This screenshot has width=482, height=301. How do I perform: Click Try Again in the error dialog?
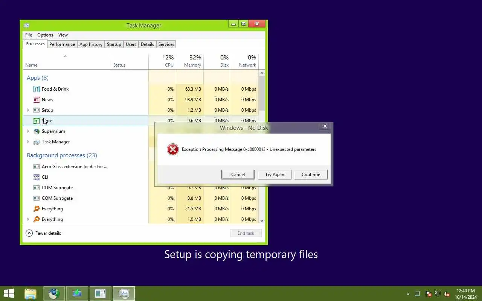(x=275, y=175)
